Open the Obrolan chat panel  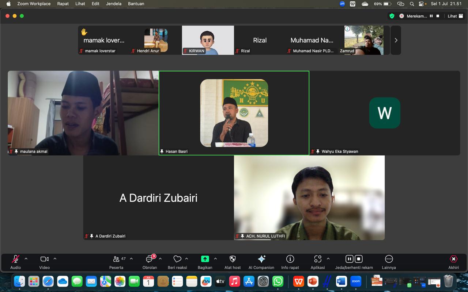[150, 262]
